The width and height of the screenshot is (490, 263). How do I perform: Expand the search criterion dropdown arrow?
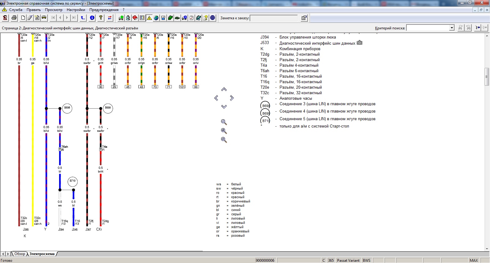tap(452, 28)
